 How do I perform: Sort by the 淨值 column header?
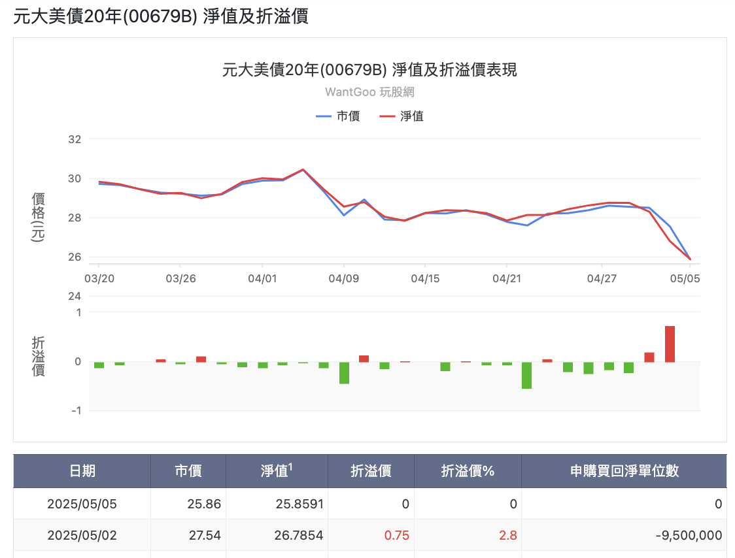277,471
